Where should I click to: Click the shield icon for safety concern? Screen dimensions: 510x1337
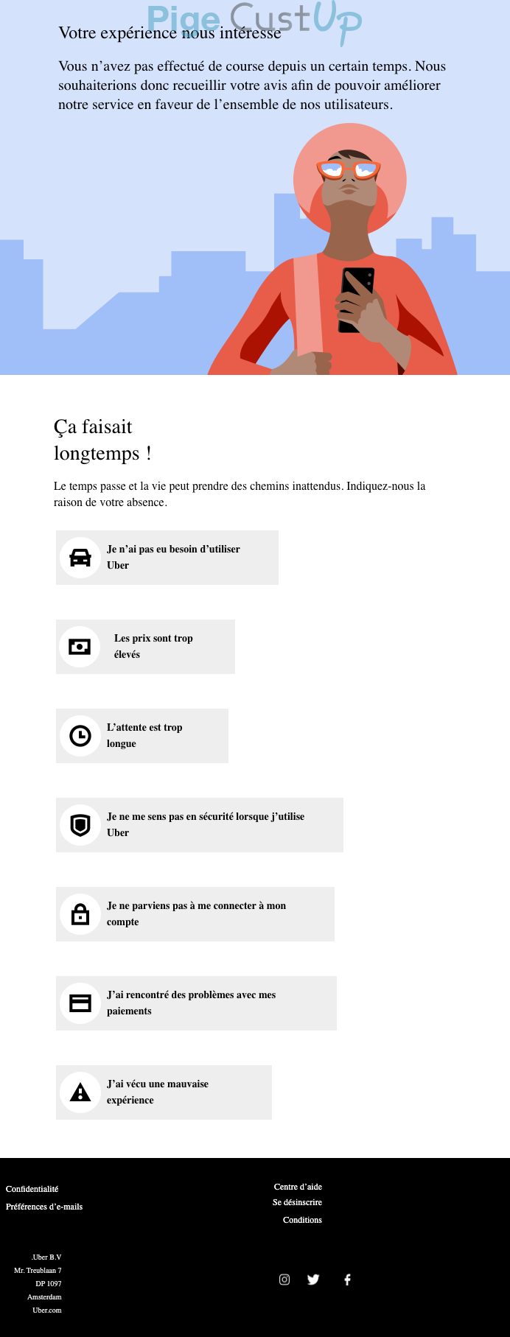[80, 825]
